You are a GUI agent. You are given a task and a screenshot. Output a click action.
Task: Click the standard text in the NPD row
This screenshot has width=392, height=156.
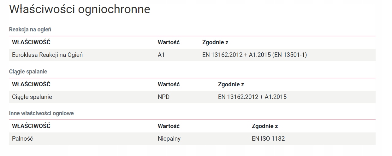coord(252,97)
